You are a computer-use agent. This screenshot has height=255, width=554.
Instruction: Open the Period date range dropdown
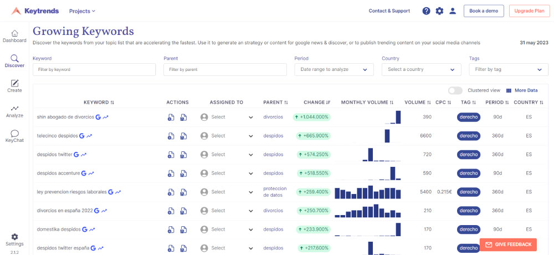(334, 70)
